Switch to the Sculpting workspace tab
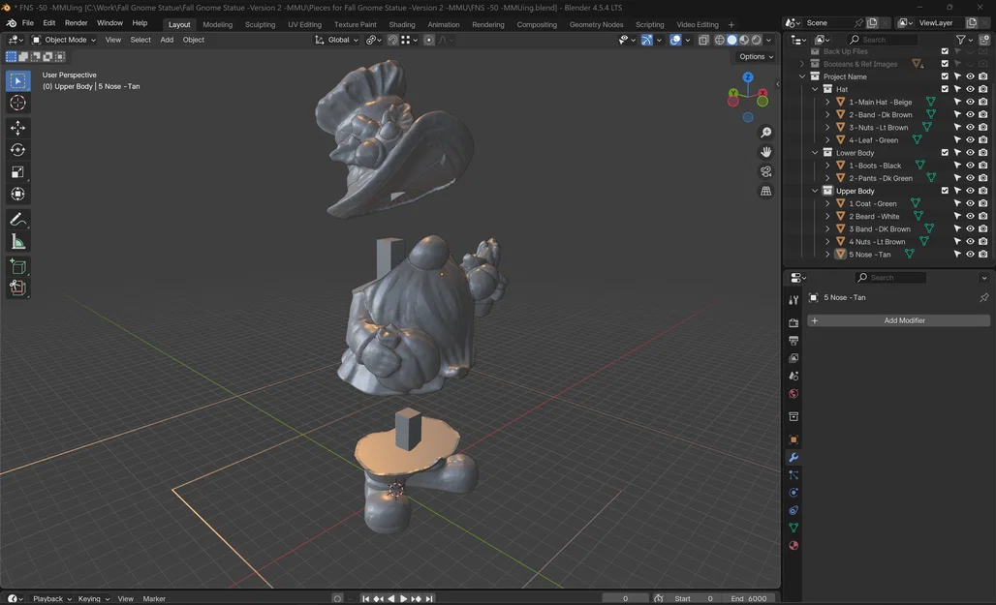996x605 pixels. pyautogui.click(x=260, y=24)
